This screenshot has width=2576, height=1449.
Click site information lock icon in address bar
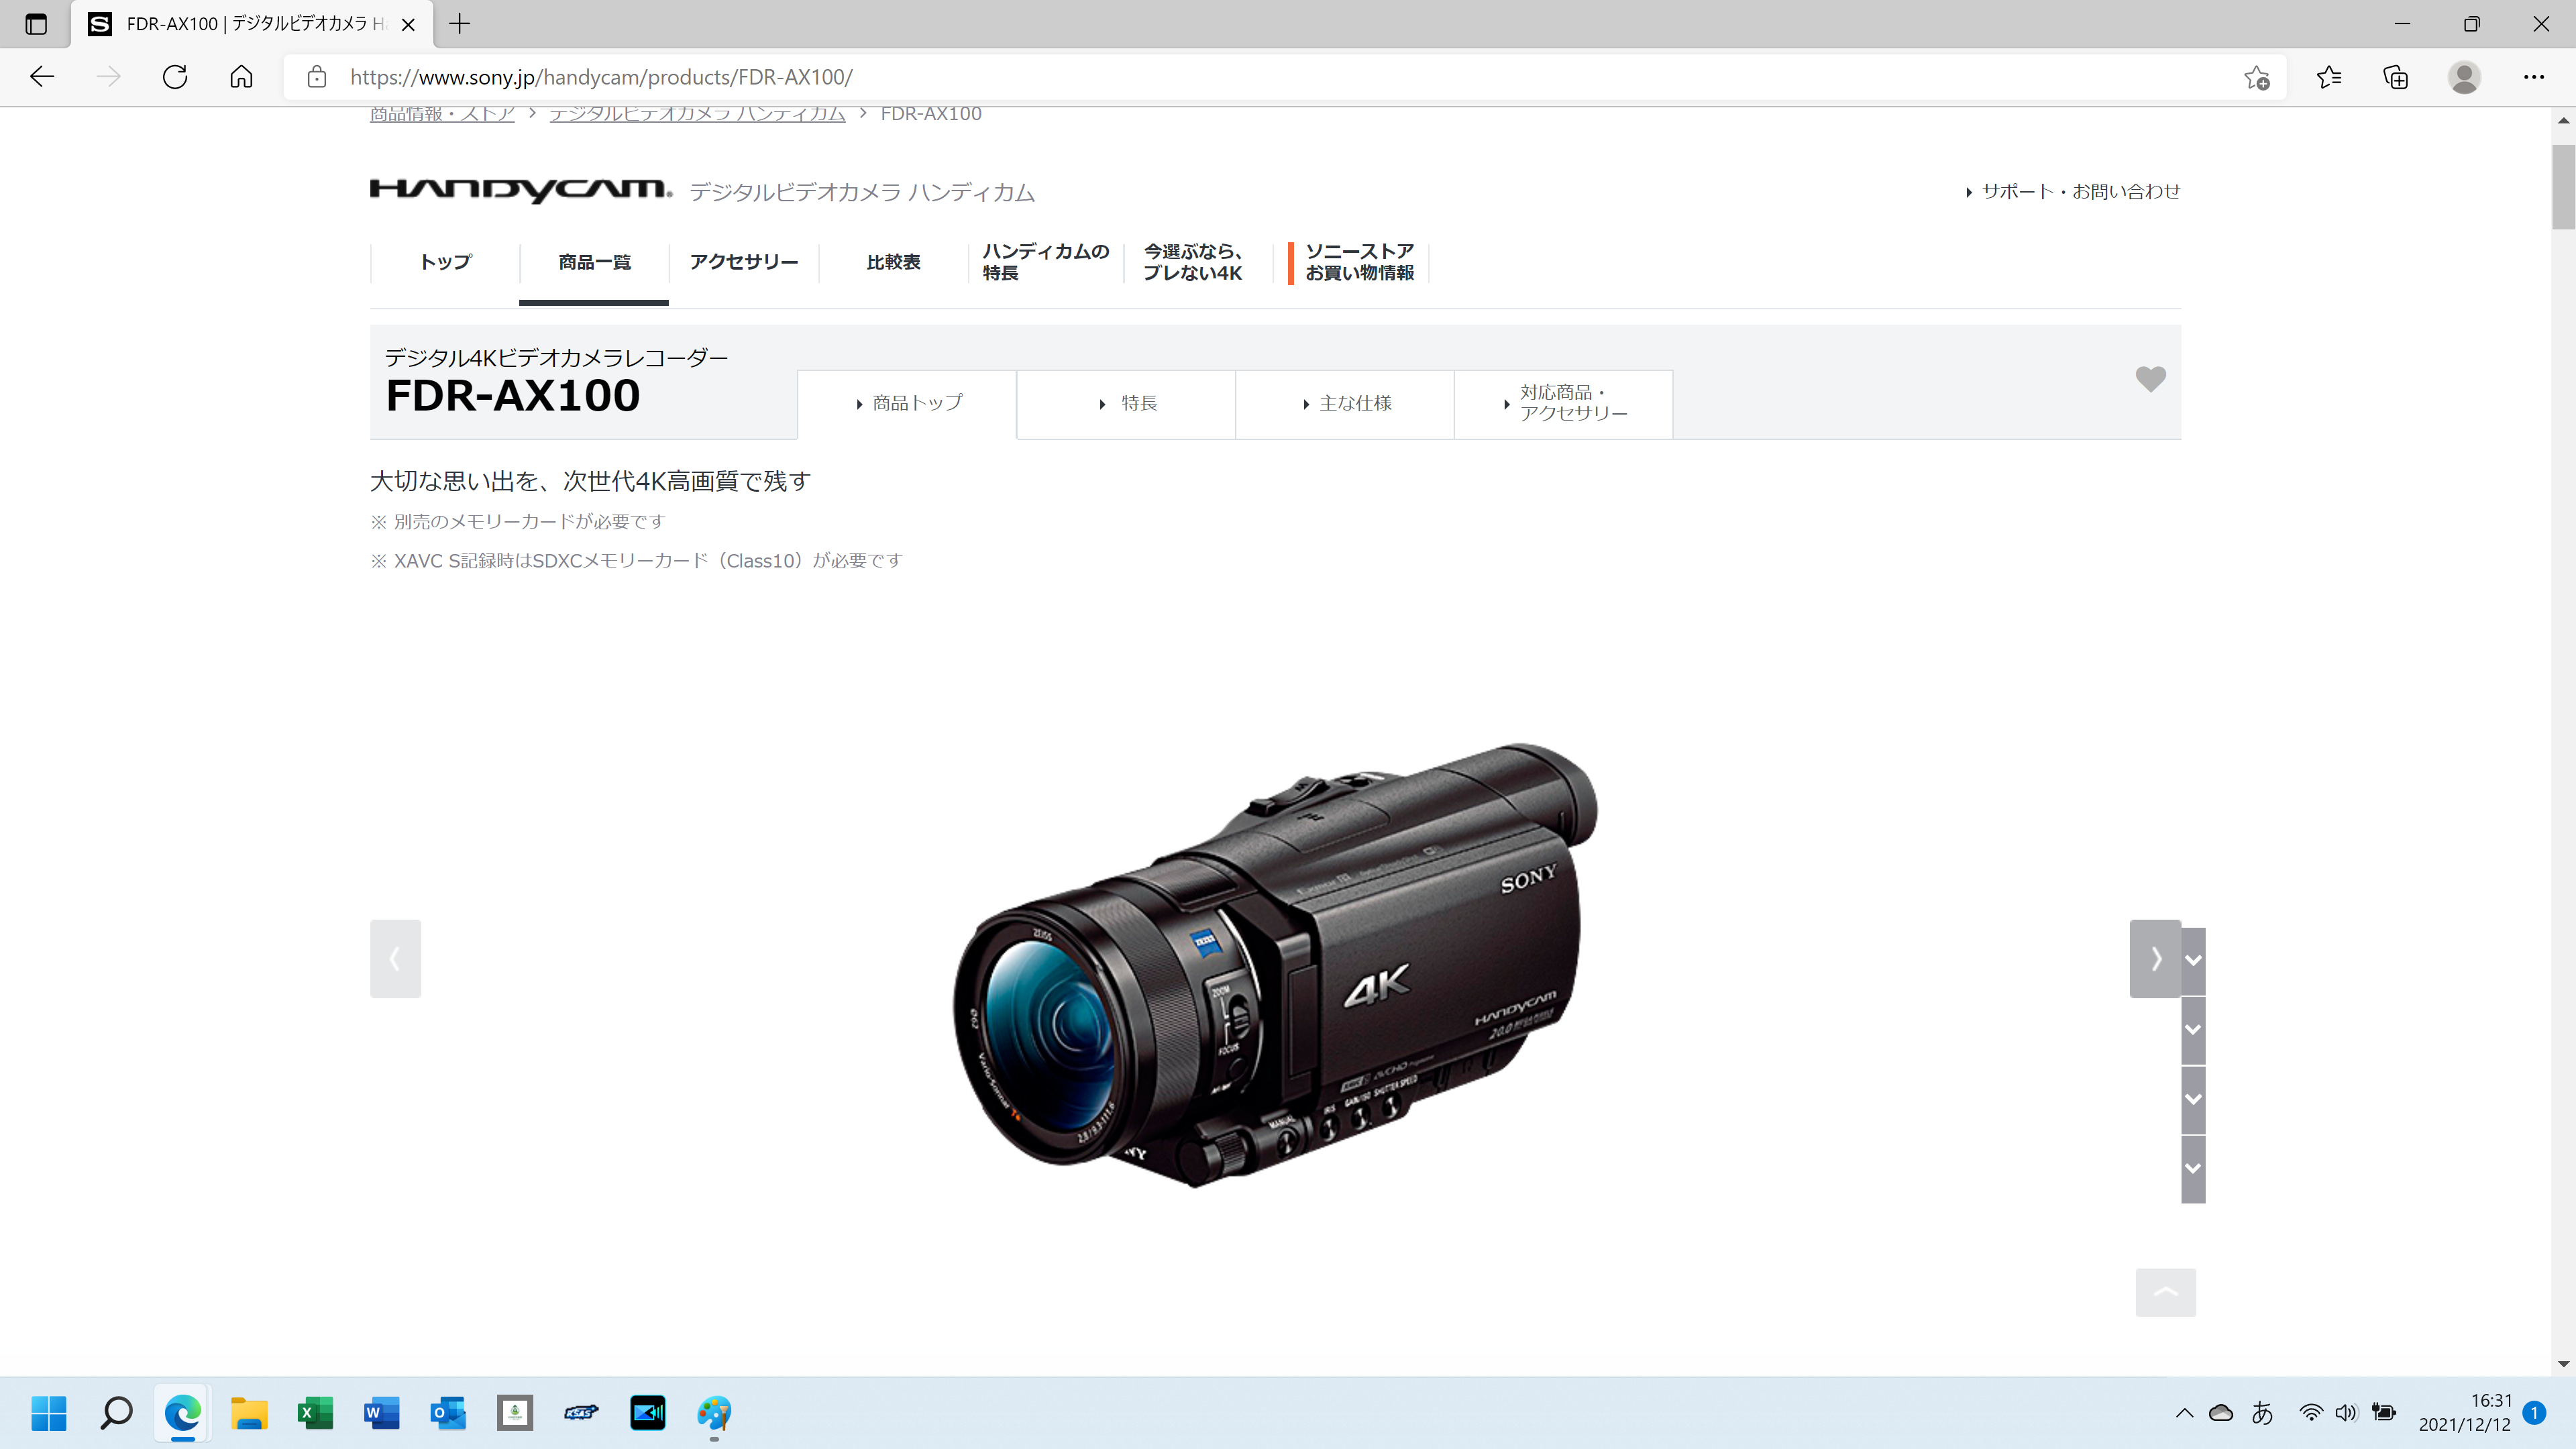click(x=317, y=77)
